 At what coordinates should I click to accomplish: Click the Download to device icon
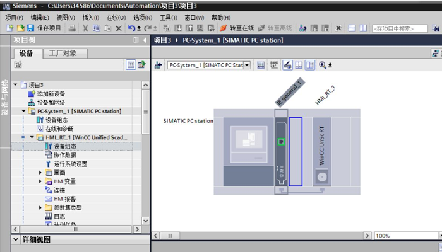pyautogui.click(x=178, y=28)
